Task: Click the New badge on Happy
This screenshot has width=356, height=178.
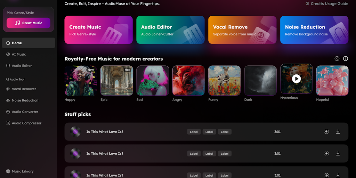Action: point(91,70)
